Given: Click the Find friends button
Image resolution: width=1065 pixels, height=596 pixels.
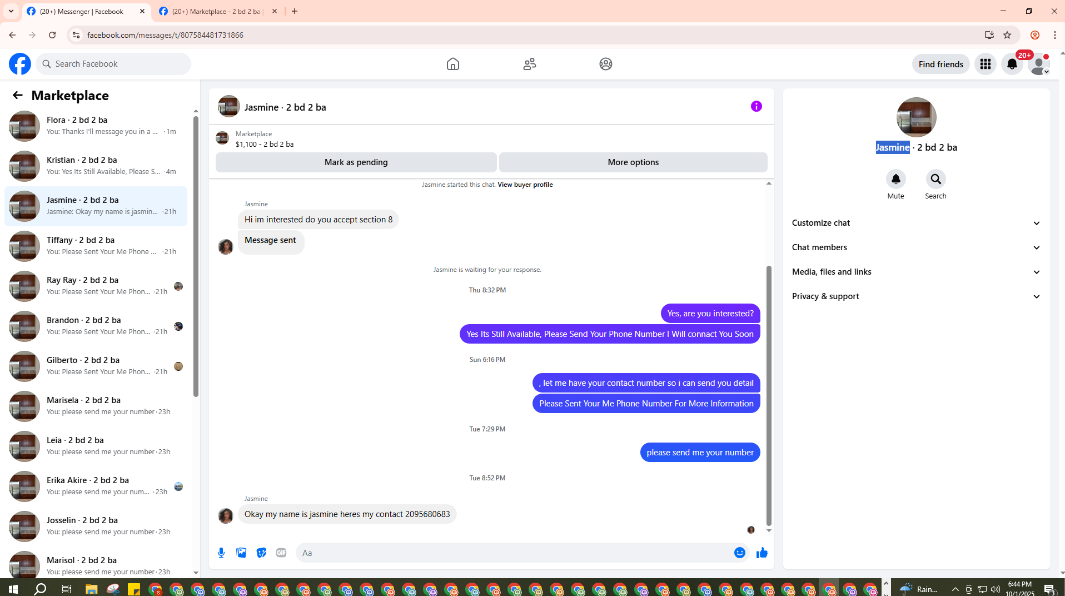Looking at the screenshot, I should point(941,64).
